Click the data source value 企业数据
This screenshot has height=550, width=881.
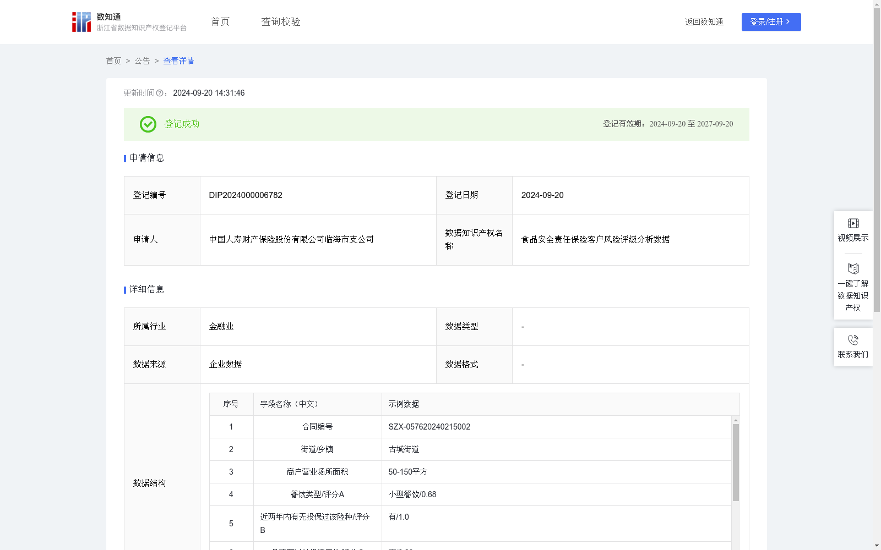pyautogui.click(x=225, y=365)
